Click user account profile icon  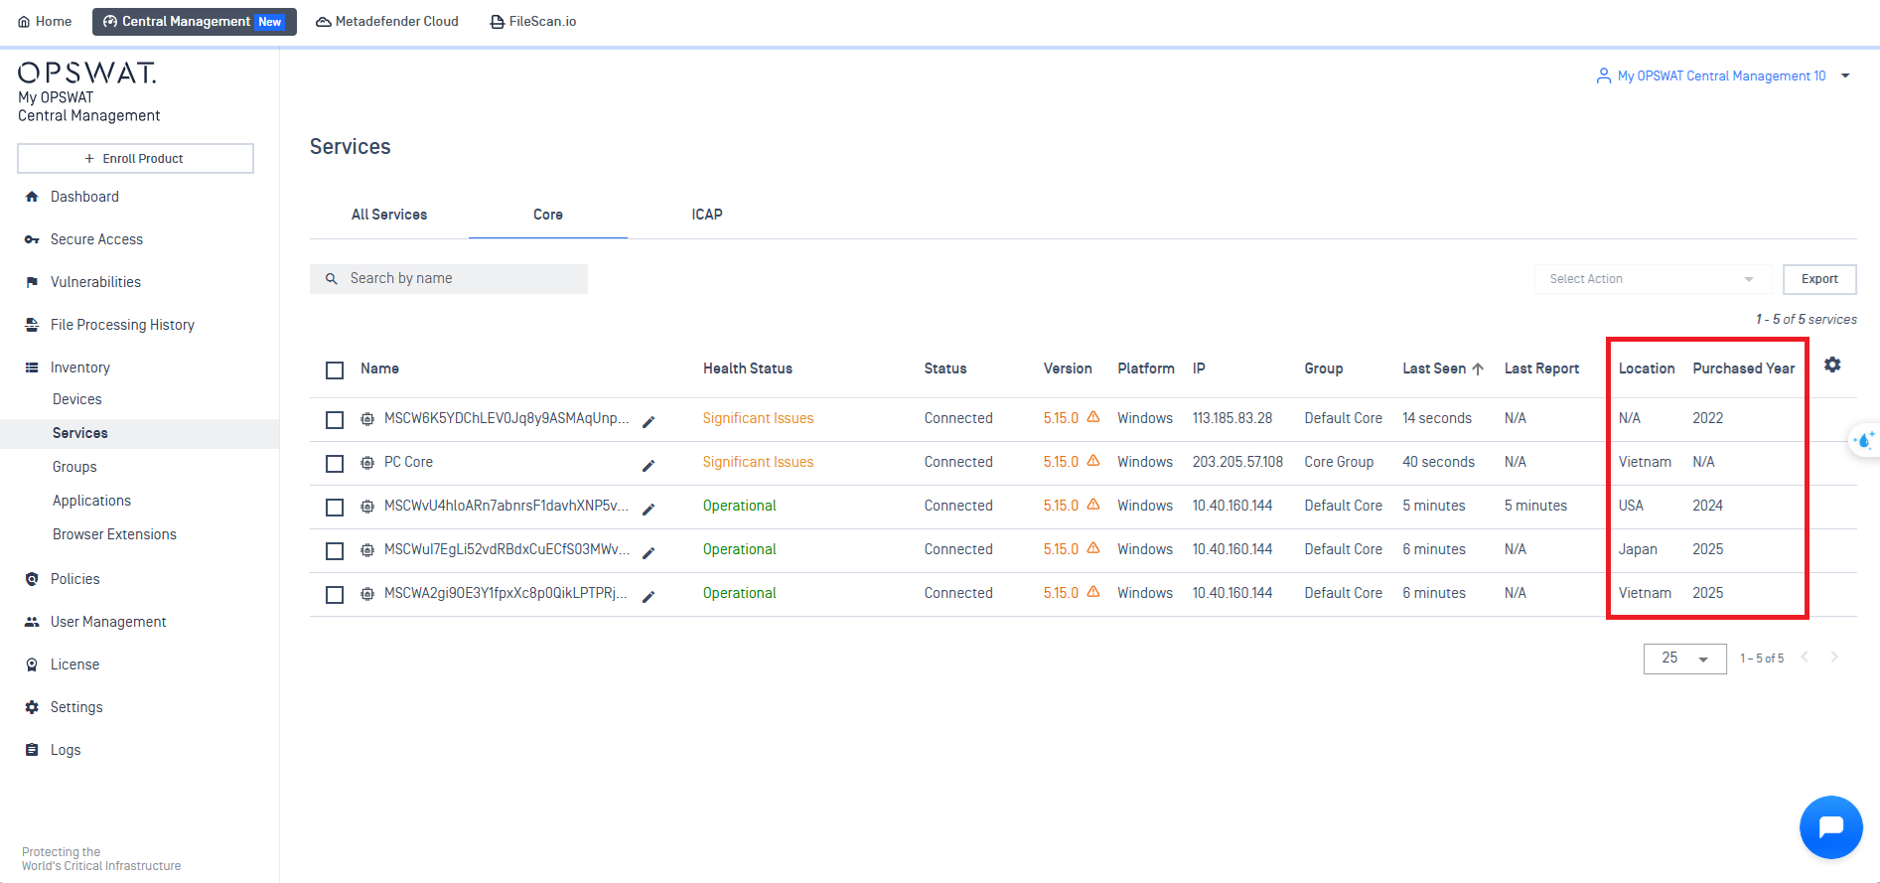[x=1603, y=75]
